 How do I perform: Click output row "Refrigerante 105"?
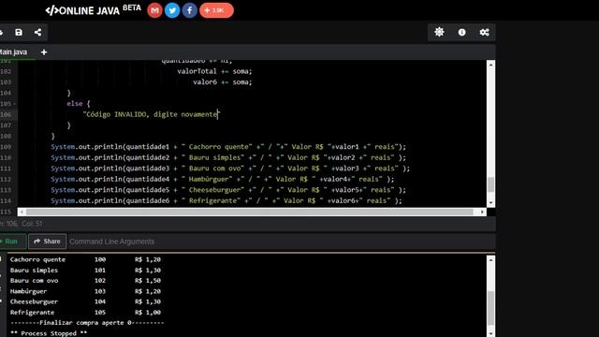[85, 312]
